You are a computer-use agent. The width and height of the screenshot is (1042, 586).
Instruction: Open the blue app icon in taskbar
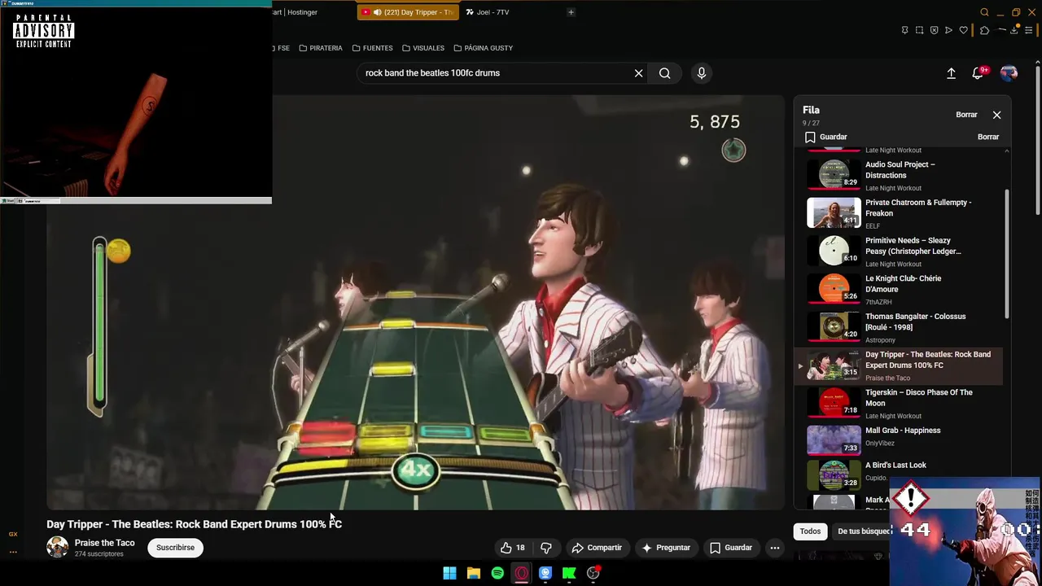[545, 573]
